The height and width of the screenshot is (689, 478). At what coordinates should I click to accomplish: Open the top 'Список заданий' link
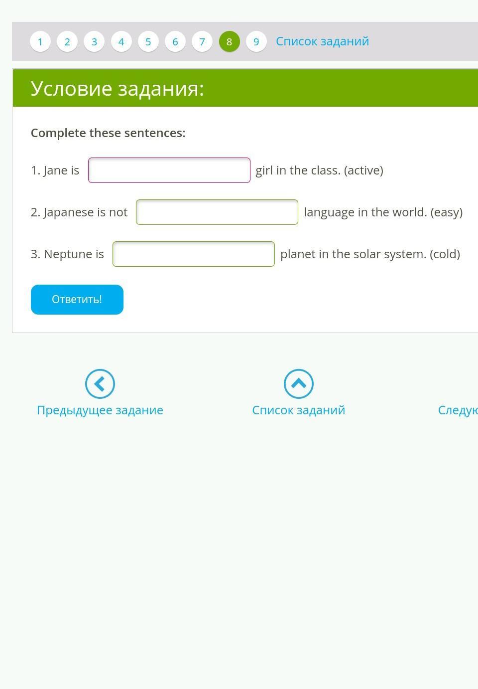point(322,41)
